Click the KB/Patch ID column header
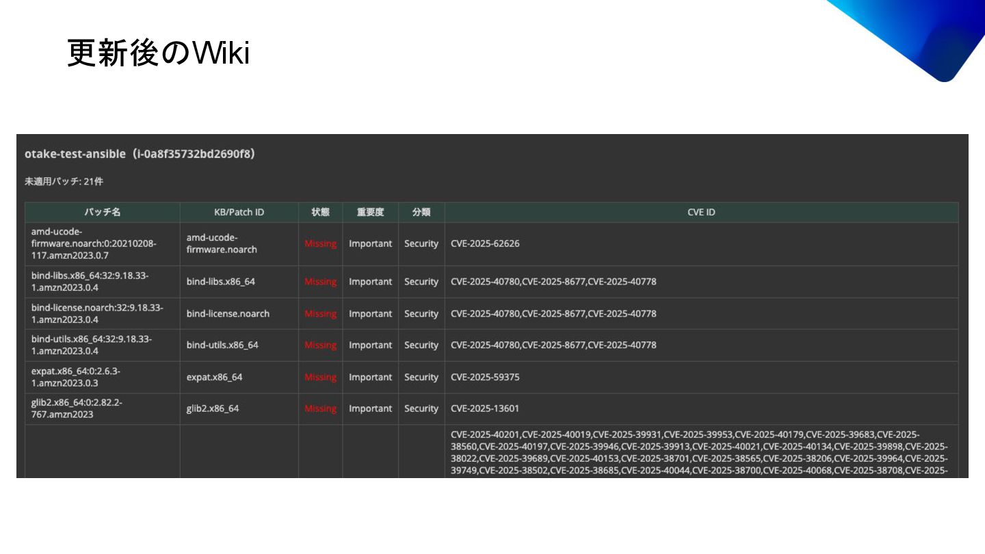 (239, 212)
